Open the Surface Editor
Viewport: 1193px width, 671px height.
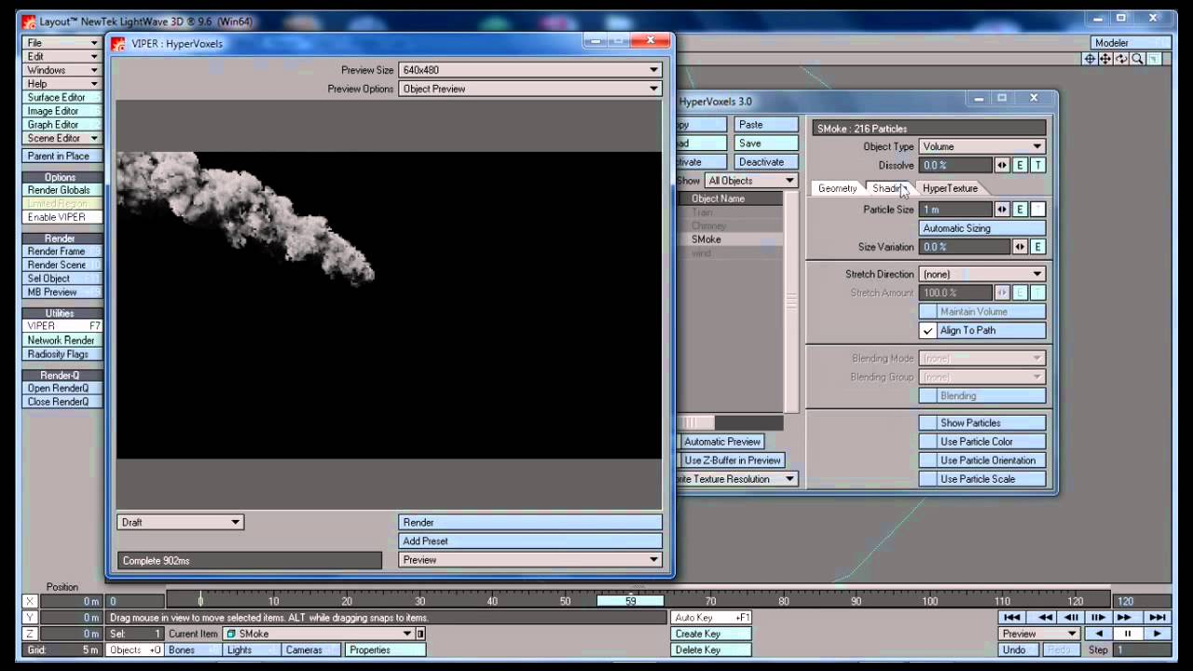(x=62, y=97)
